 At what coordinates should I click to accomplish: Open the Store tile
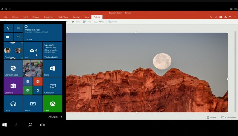click(53, 68)
